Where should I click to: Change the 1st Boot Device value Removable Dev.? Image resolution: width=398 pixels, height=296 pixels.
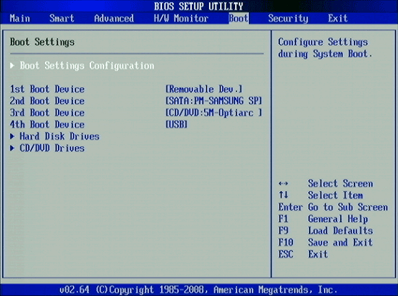pos(204,89)
